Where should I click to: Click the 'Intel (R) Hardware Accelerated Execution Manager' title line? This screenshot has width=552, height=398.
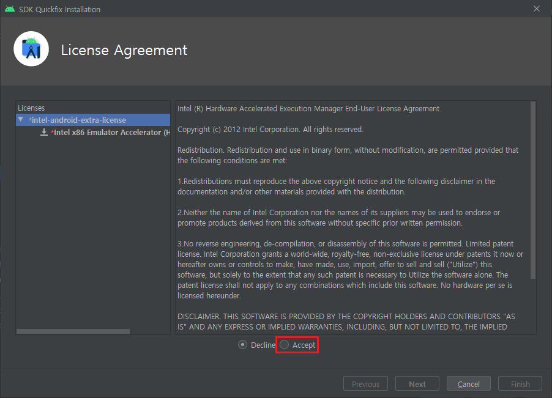coord(308,109)
